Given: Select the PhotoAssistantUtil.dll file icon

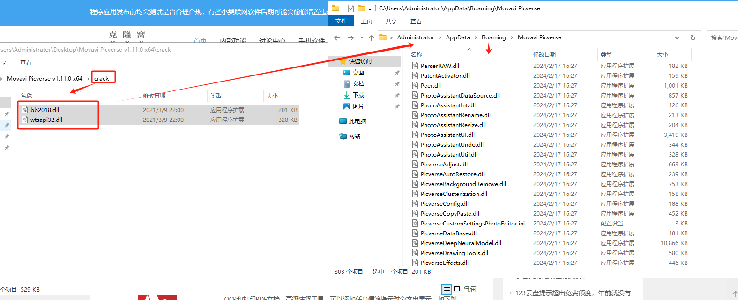Looking at the screenshot, I should coord(415,154).
